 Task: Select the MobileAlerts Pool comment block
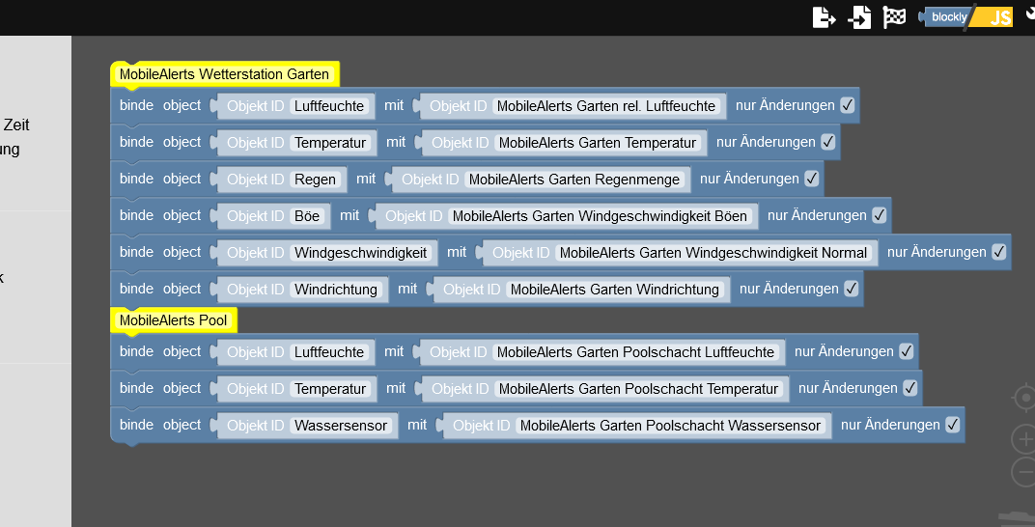pyautogui.click(x=173, y=320)
